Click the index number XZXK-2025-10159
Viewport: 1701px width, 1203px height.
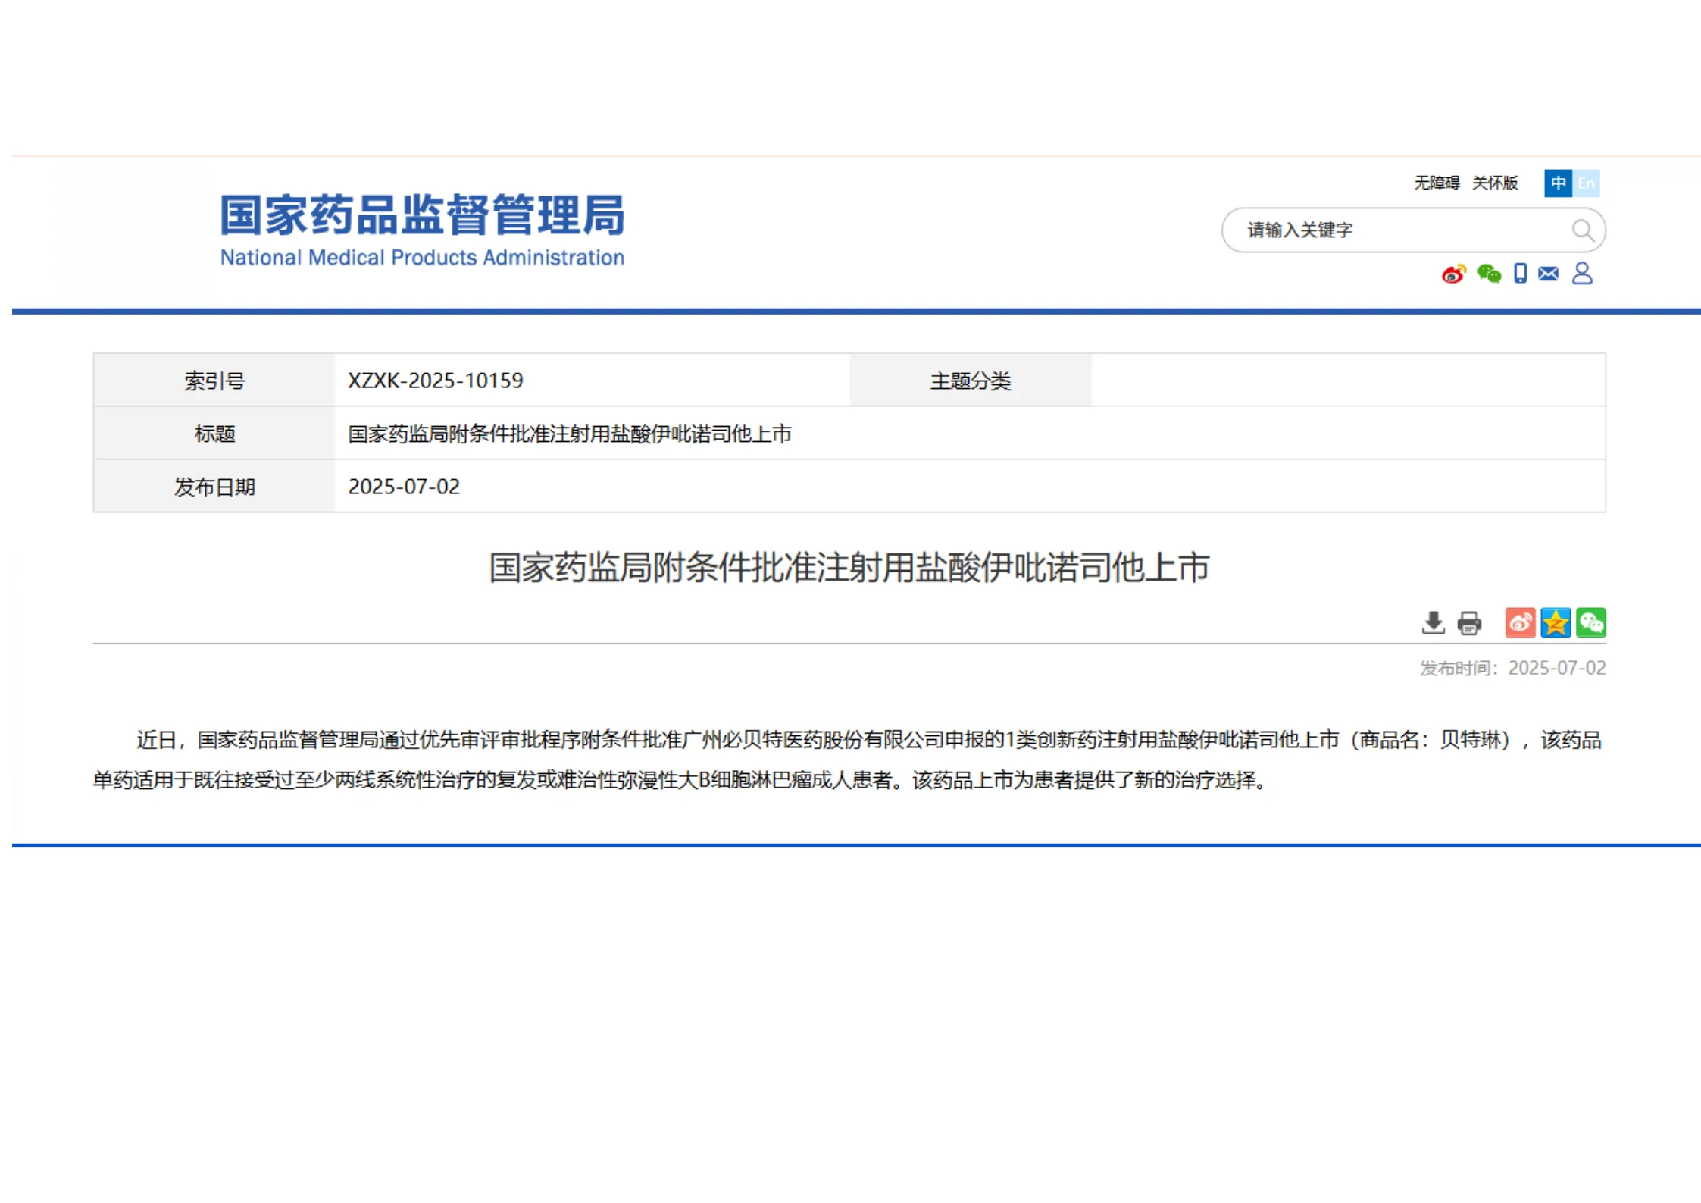pyautogui.click(x=436, y=380)
